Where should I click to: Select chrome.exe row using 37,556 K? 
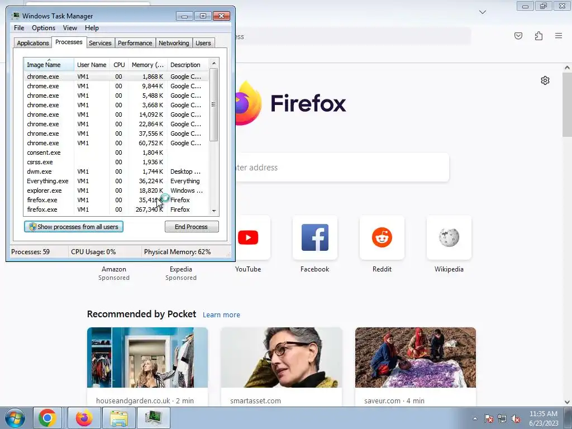click(117, 134)
